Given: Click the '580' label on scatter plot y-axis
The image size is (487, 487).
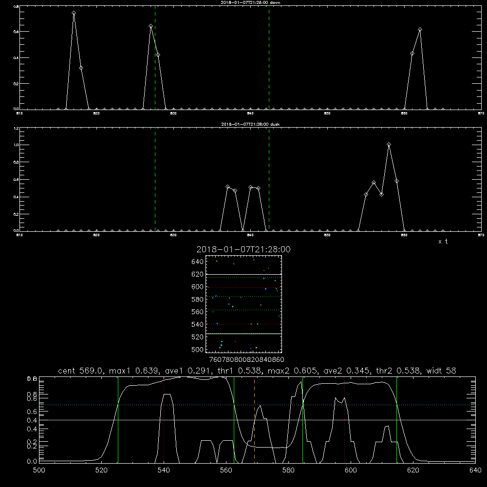Looking at the screenshot, I should tap(198, 299).
